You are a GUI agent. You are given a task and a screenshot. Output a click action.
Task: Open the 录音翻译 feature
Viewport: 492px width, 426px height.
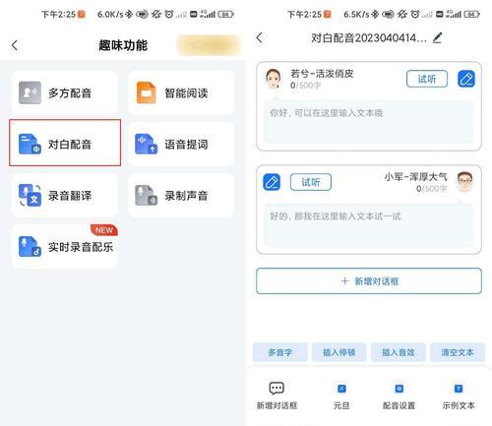click(65, 196)
